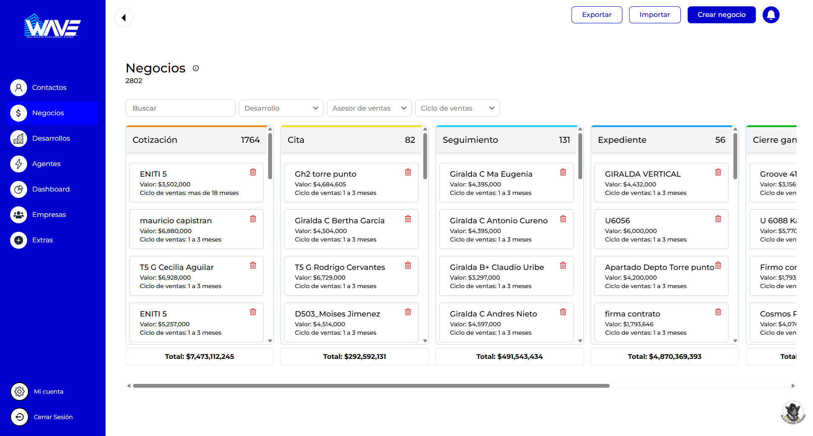Viewport: 813px width, 436px height.
Task: Open the Contactos person icon
Action: point(19,88)
